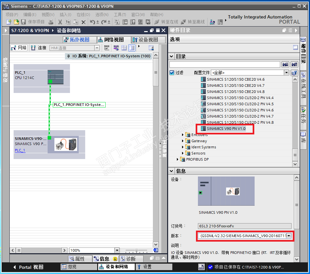This screenshot has height=274, width=310.
Task: Go online with 转至在线
Action: click(x=166, y=22)
